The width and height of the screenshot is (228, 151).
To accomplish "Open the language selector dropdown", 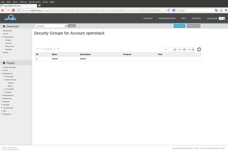I will coord(222,19).
